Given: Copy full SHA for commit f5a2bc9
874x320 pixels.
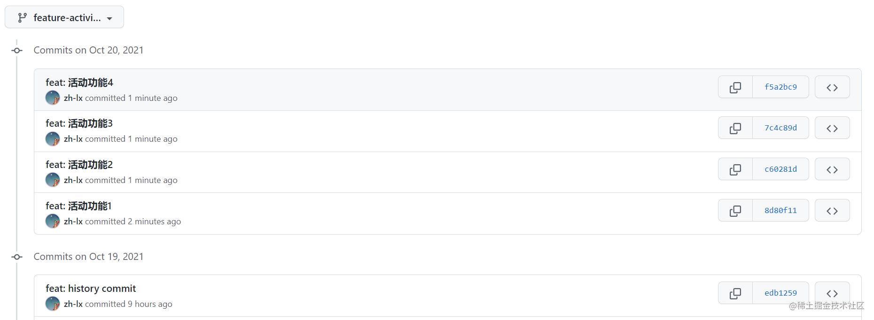Looking at the screenshot, I should pyautogui.click(x=735, y=87).
